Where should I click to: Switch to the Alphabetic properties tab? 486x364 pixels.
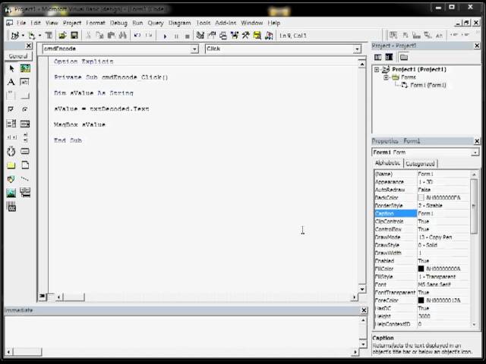[x=388, y=163]
